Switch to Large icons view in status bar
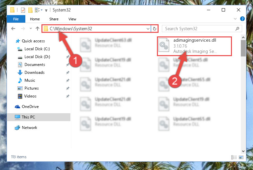This screenshot has height=170, width=253. pos(241,157)
